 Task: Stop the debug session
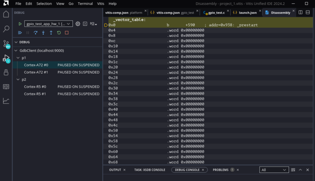(67, 33)
